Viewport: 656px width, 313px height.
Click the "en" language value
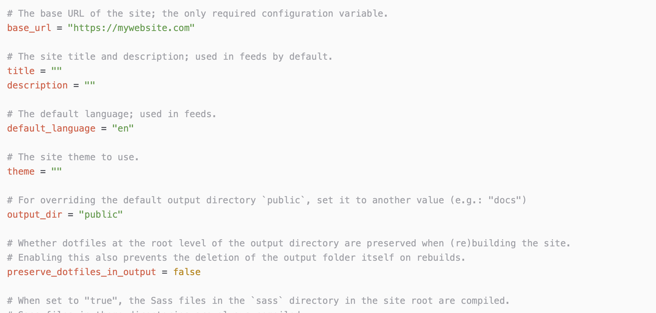[123, 128]
